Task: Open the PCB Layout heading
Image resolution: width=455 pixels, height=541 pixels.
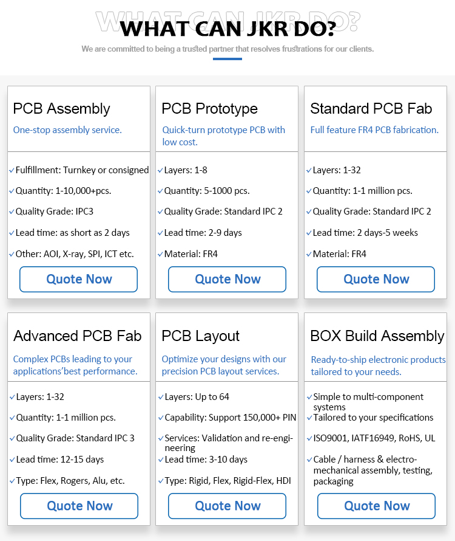Action: (200, 336)
